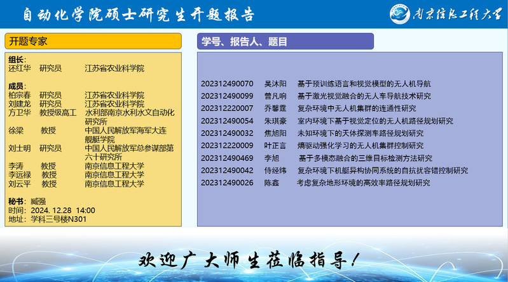
Task: Select committee member 柏宗春
Action: 19,95
